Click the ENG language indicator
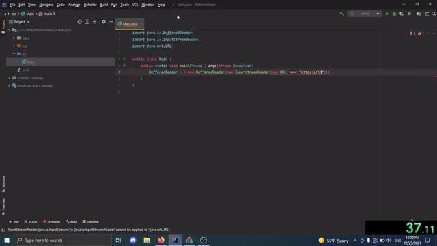The height and width of the screenshot is (246, 437). pos(397,240)
